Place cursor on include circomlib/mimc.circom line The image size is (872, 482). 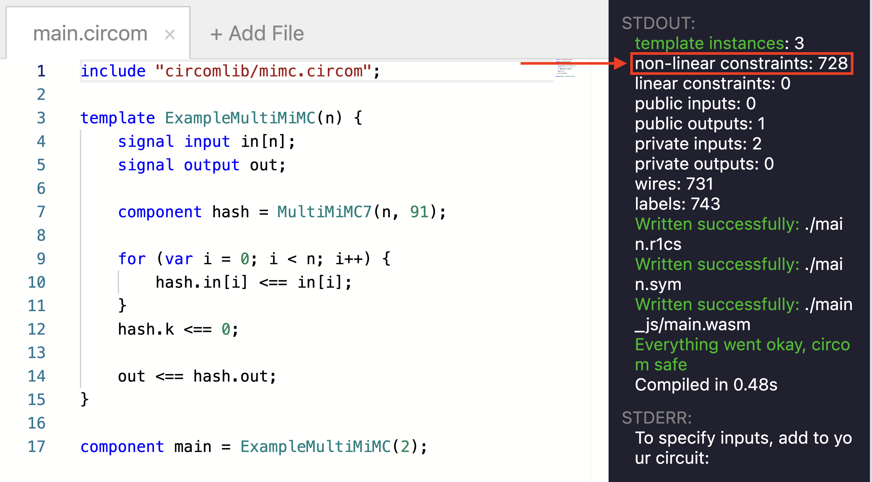click(230, 71)
